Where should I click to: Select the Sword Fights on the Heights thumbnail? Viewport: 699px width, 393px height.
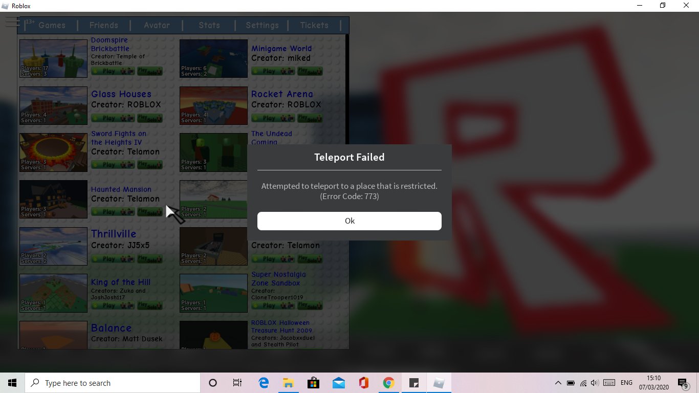[53, 152]
